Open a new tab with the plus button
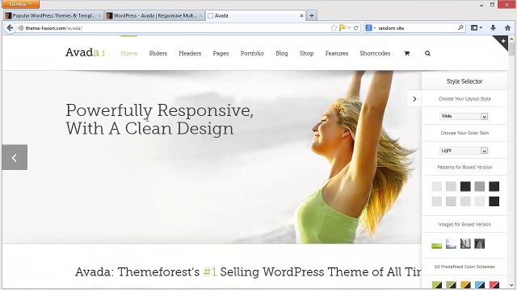Image resolution: width=517 pixels, height=290 pixels. (312, 15)
